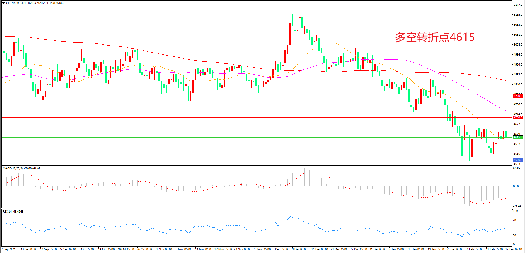Click the 3 Dec 05:00 date label
This screenshot has height=253, width=525.
pyautogui.click(x=280, y=249)
